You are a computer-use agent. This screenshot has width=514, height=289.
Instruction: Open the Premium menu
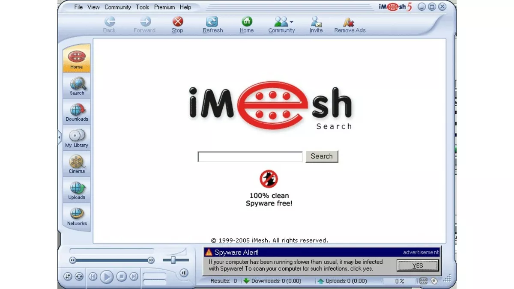pos(164,7)
